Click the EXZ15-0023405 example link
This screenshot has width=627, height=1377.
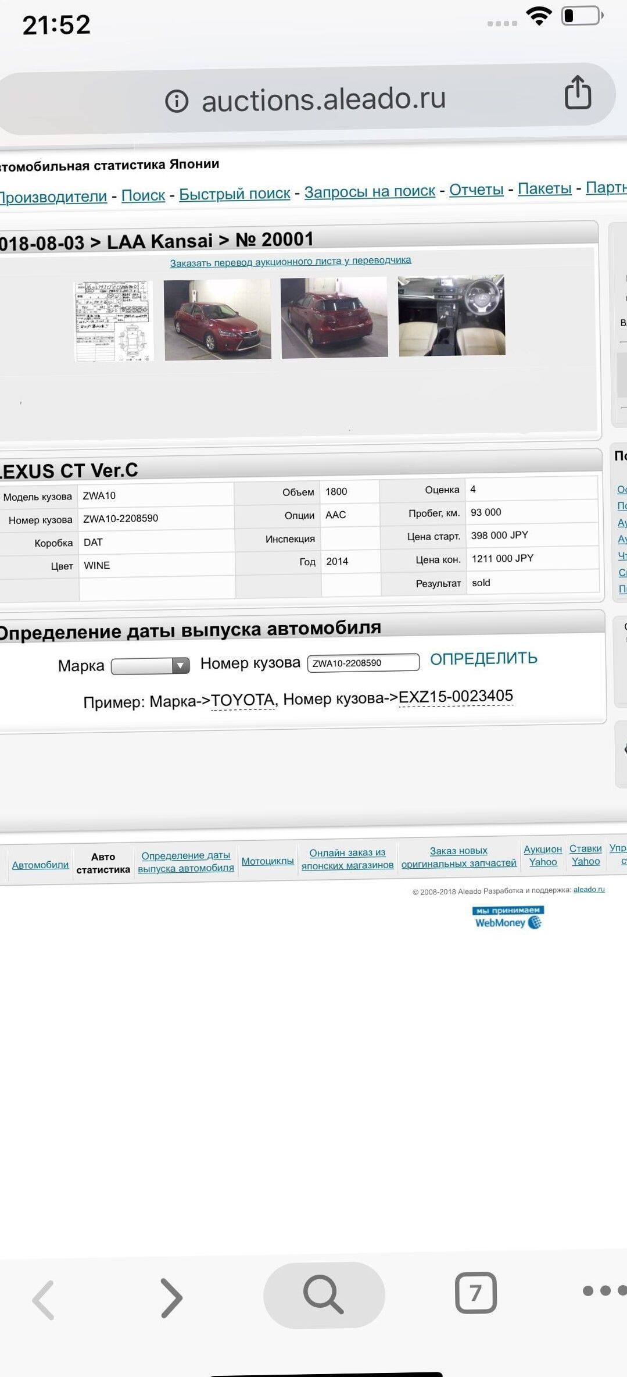coord(456,696)
